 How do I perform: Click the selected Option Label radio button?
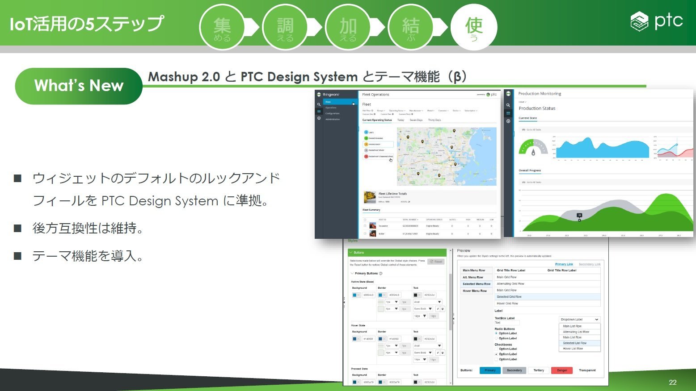[x=496, y=333]
